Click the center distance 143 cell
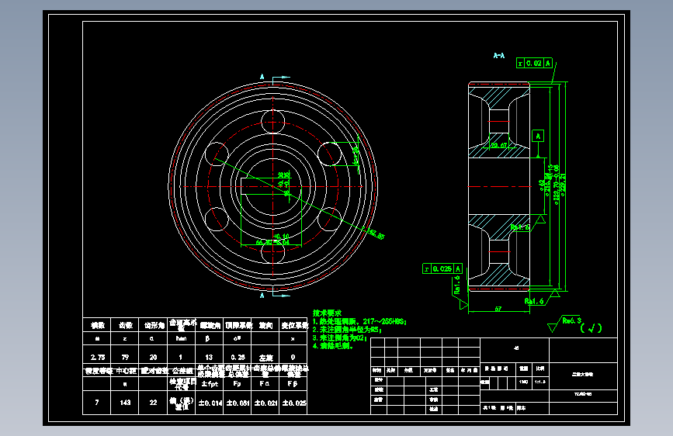Viewport: 673px width, 436px height. point(125,403)
